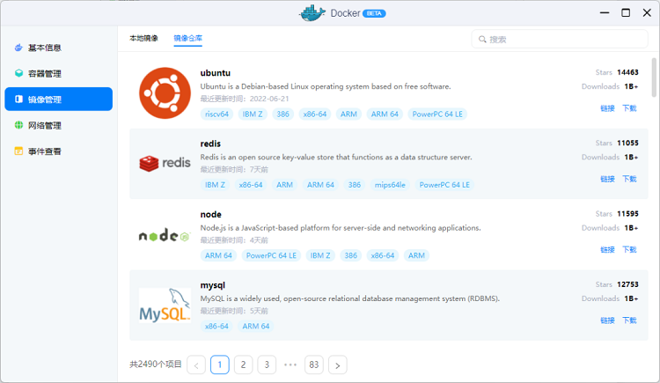660x383 pixels.
Task: Go to page 2 of results
Action: [244, 365]
